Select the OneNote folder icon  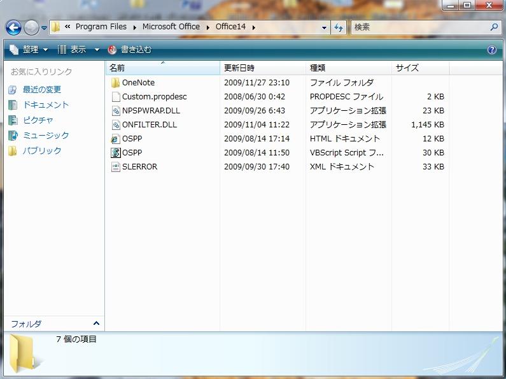115,83
